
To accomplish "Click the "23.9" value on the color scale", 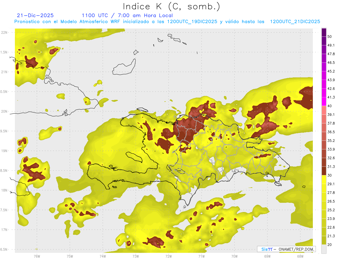I will [x=331, y=218].
